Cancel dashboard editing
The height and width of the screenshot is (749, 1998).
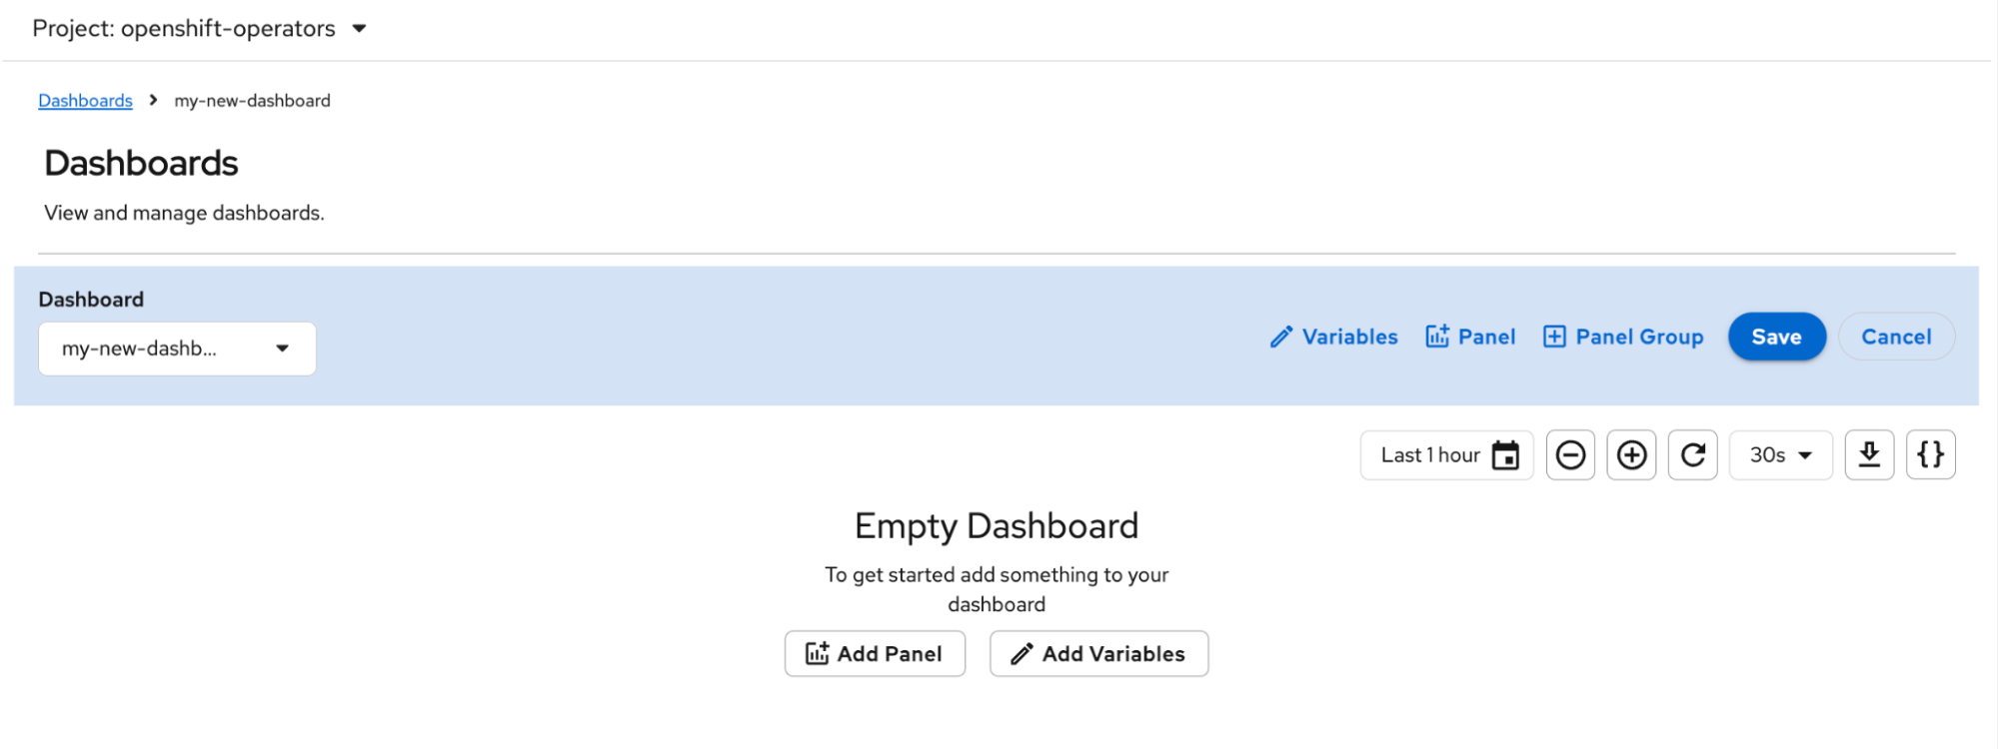[1896, 337]
